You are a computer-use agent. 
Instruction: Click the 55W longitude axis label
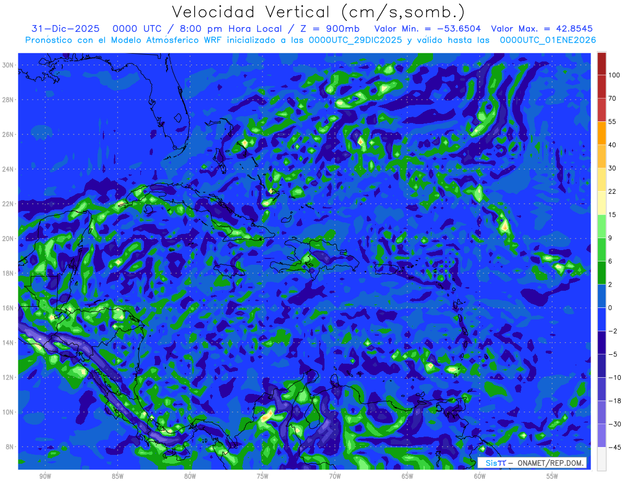552,476
